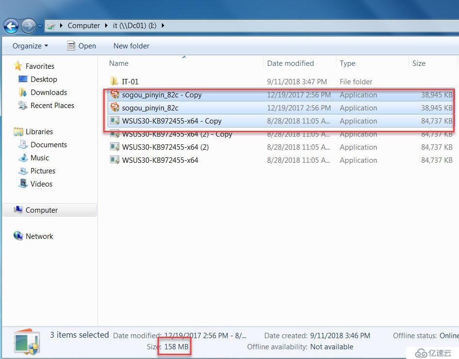Click Offline availability Not available value
Image resolution: width=459 pixels, height=359 pixels.
coord(332,347)
